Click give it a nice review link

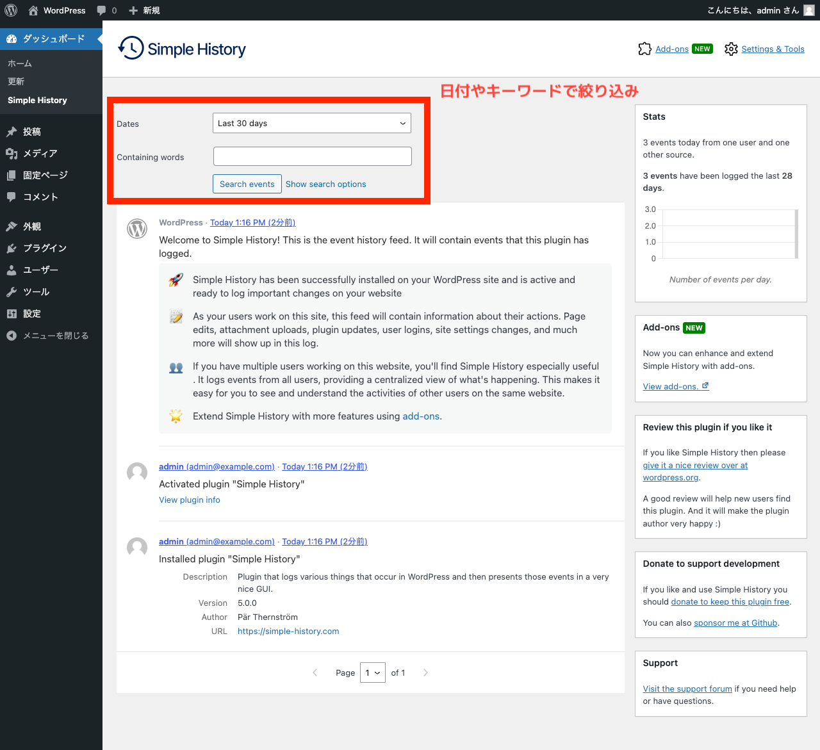click(x=695, y=471)
